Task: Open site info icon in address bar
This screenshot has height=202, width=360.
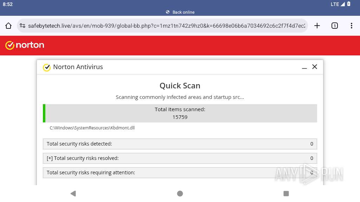Action: (x=22, y=26)
